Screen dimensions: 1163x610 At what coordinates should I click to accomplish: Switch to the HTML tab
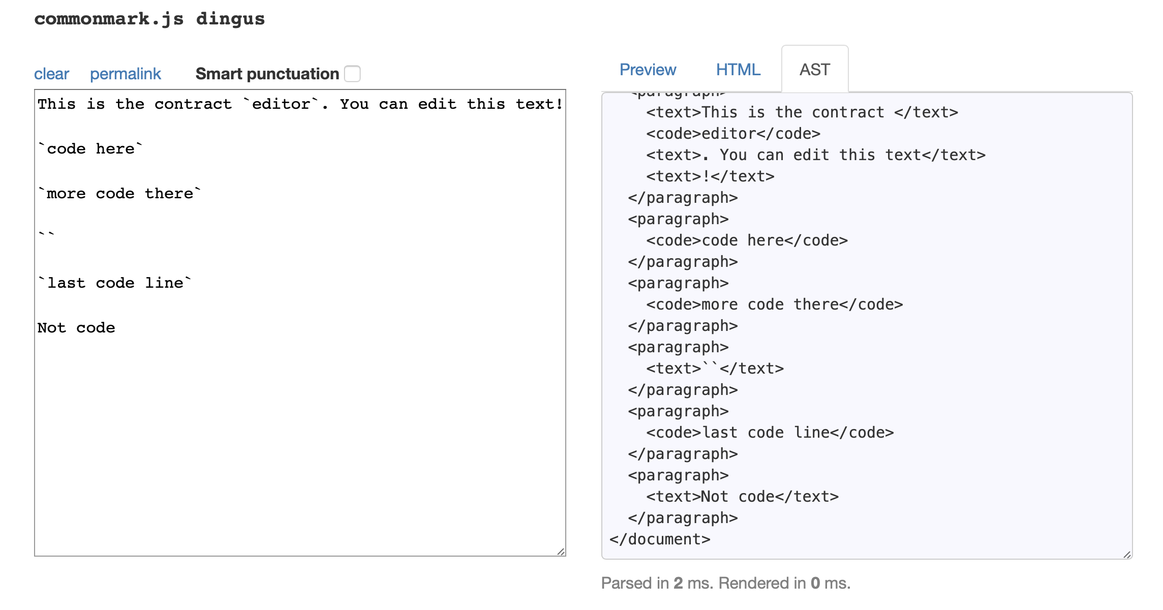click(x=738, y=70)
